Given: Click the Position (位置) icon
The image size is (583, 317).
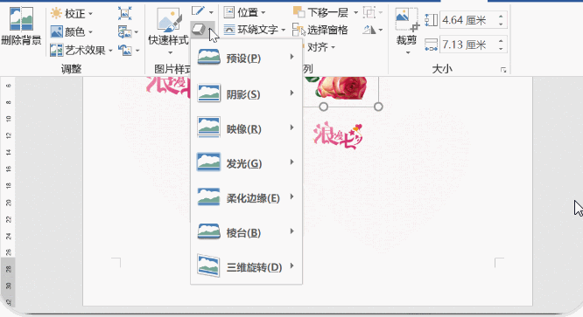Looking at the screenshot, I should coord(229,12).
